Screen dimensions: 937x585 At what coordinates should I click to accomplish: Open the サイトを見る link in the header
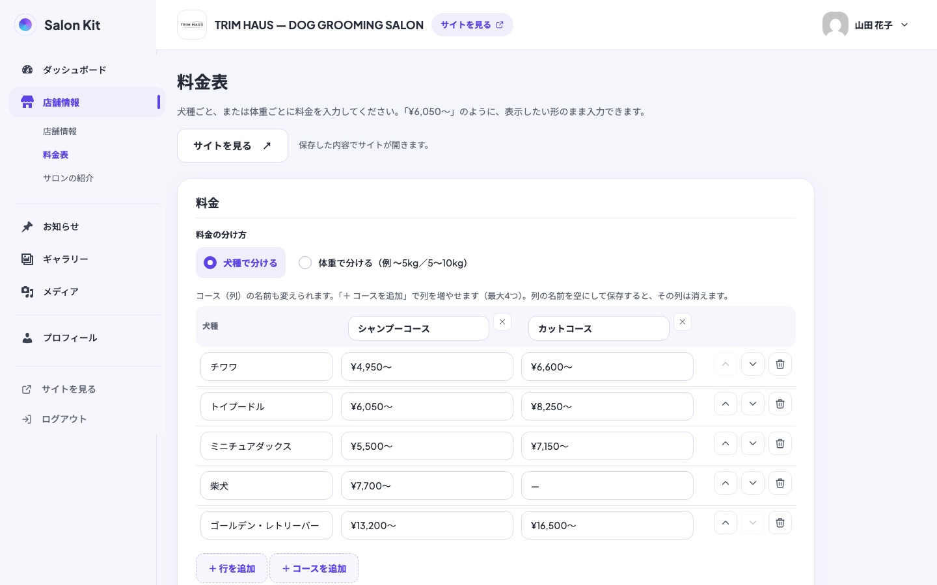(472, 25)
